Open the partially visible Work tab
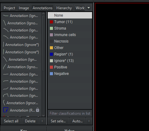This screenshot has width=149, height=131. tap(80, 8)
